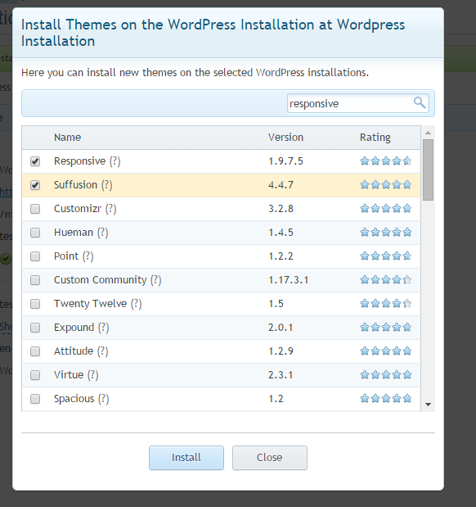
Task: Click the Name column header
Action: (67, 138)
